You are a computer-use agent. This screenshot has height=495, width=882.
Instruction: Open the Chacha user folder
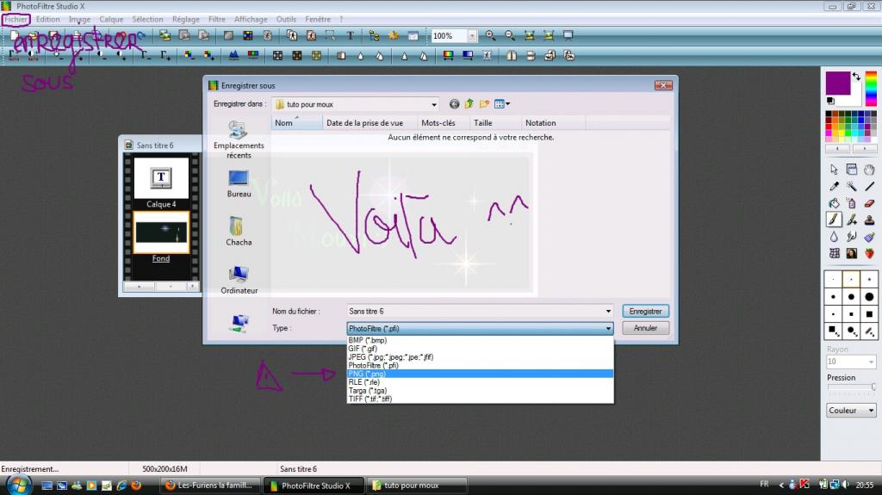[239, 232]
